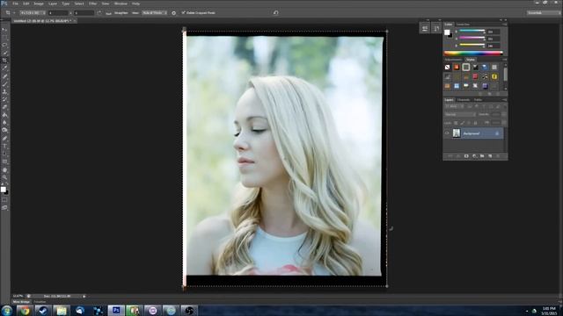This screenshot has width=563, height=316.
Task: Click the crop width input field
Action: point(58,13)
